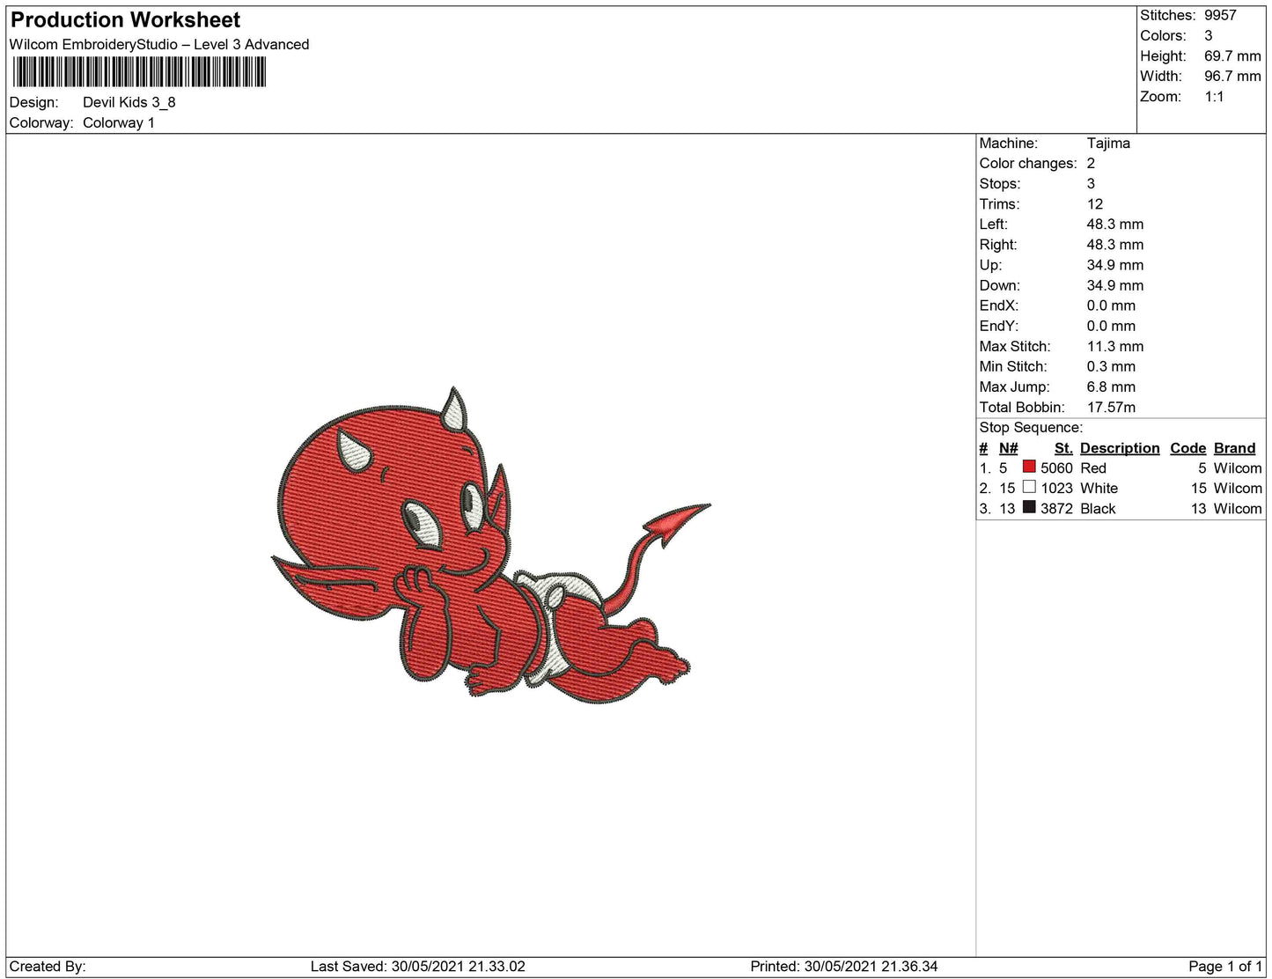This screenshot has height=979, width=1272.
Task: Click "Wilcom EmbroideryStudio – Level 3 Advanced" text
Action: click(x=159, y=44)
